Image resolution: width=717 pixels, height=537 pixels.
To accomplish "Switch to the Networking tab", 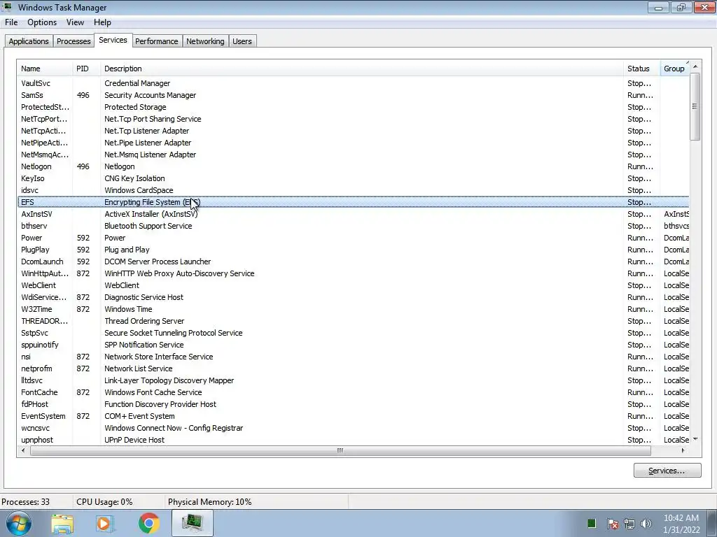I will point(205,41).
